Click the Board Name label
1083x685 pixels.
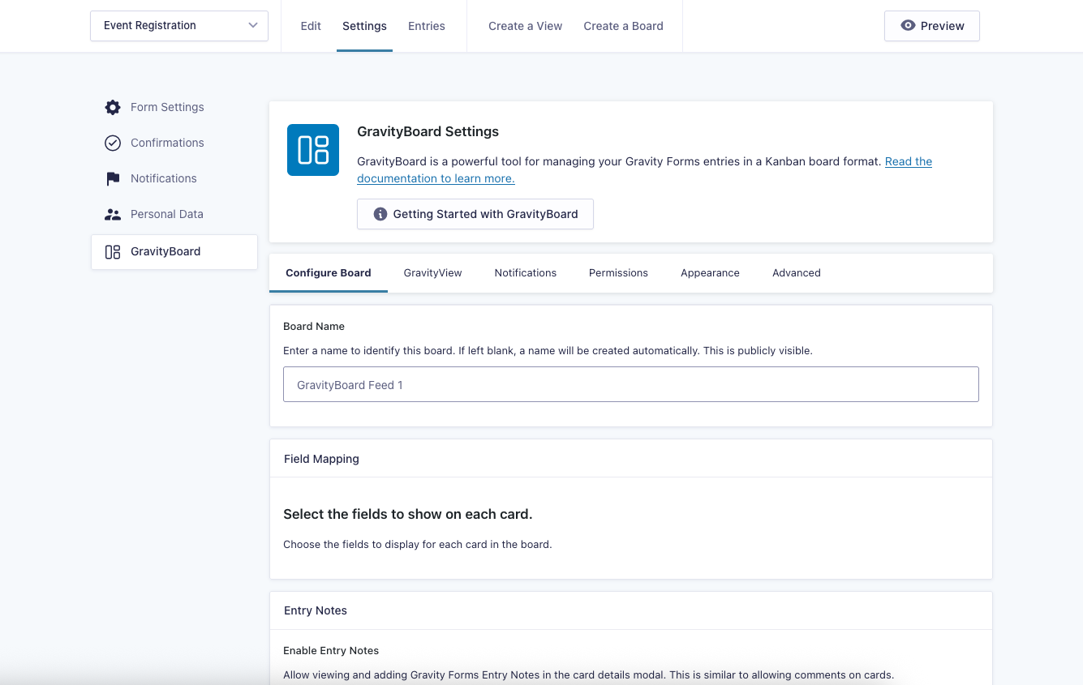point(314,326)
